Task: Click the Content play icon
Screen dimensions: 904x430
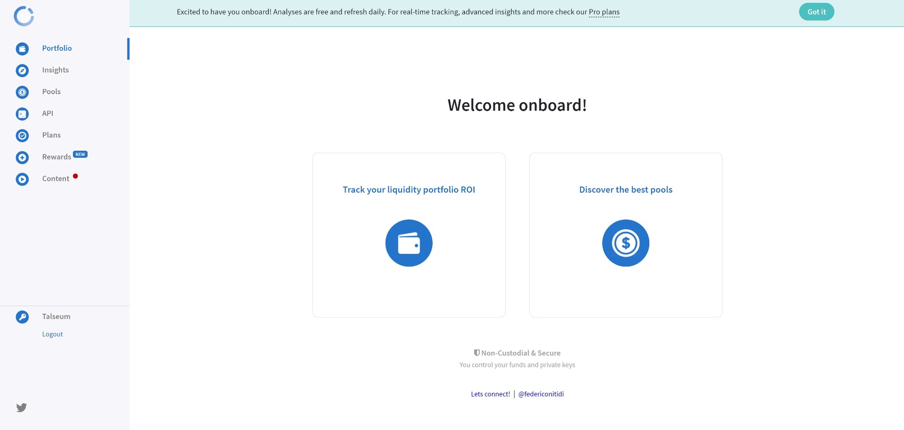Action: click(x=22, y=179)
